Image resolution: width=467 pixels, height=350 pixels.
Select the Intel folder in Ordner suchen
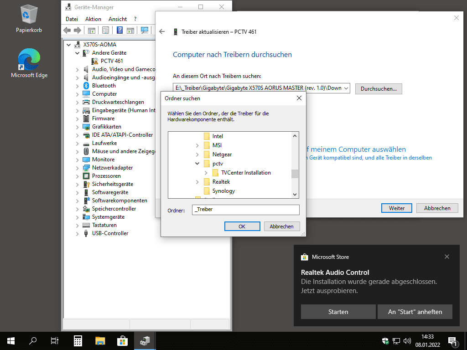218,136
